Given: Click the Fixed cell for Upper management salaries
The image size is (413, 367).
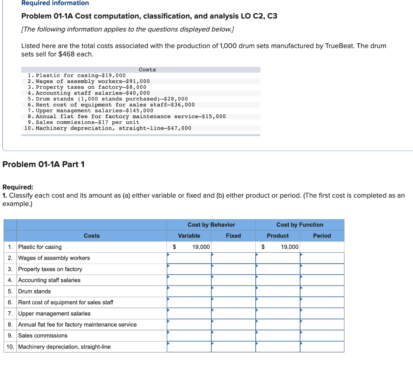Looking at the screenshot, I should 233,313.
